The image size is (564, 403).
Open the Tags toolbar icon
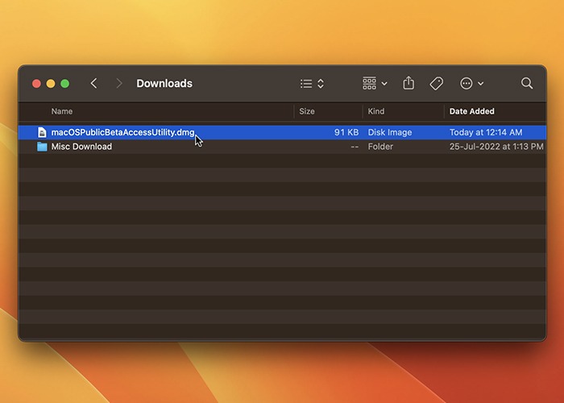pos(437,84)
